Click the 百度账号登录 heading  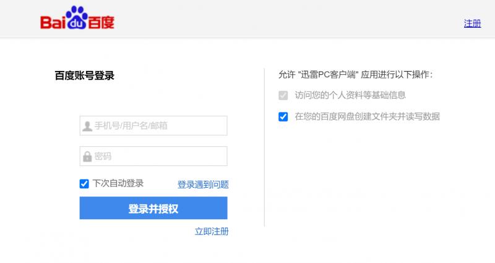tap(85, 76)
